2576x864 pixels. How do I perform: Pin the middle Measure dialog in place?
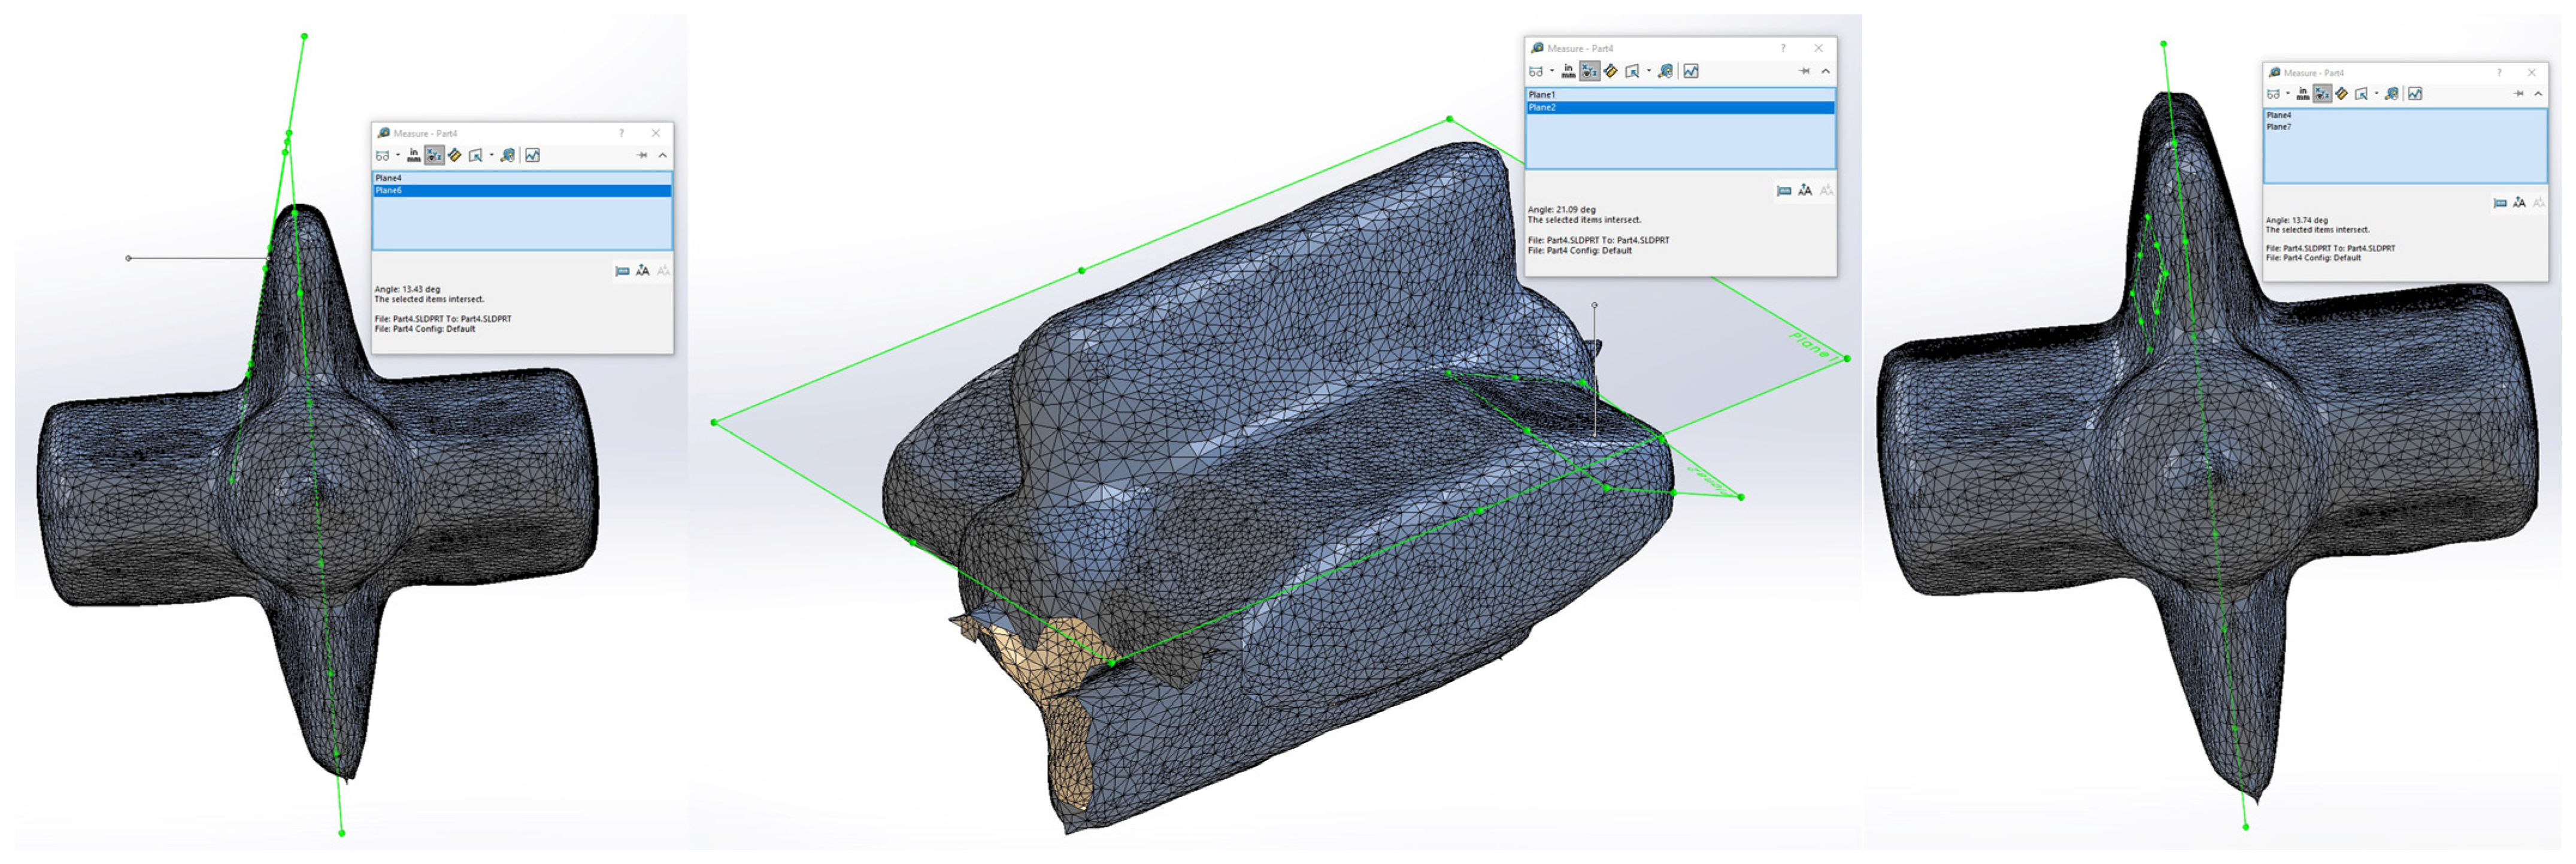coord(1803,72)
